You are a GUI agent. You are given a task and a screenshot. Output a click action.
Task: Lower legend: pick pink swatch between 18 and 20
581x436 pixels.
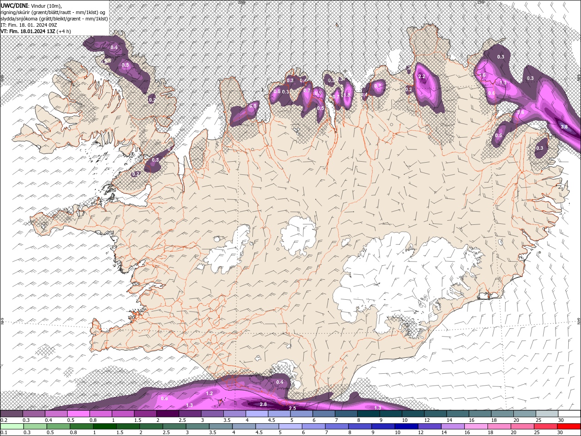click(498, 426)
